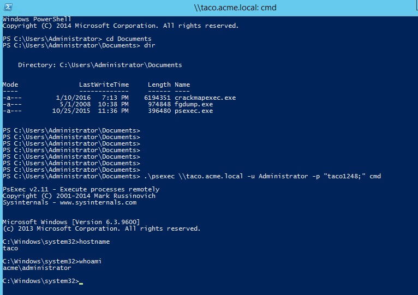Viewport: 418px width, 295px height.
Task: Click the window title \\taco.acme.local: cmd
Action: coord(235,8)
